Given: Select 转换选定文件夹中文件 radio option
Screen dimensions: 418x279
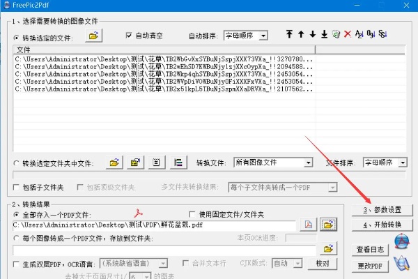Looking at the screenshot, I should (16, 163).
